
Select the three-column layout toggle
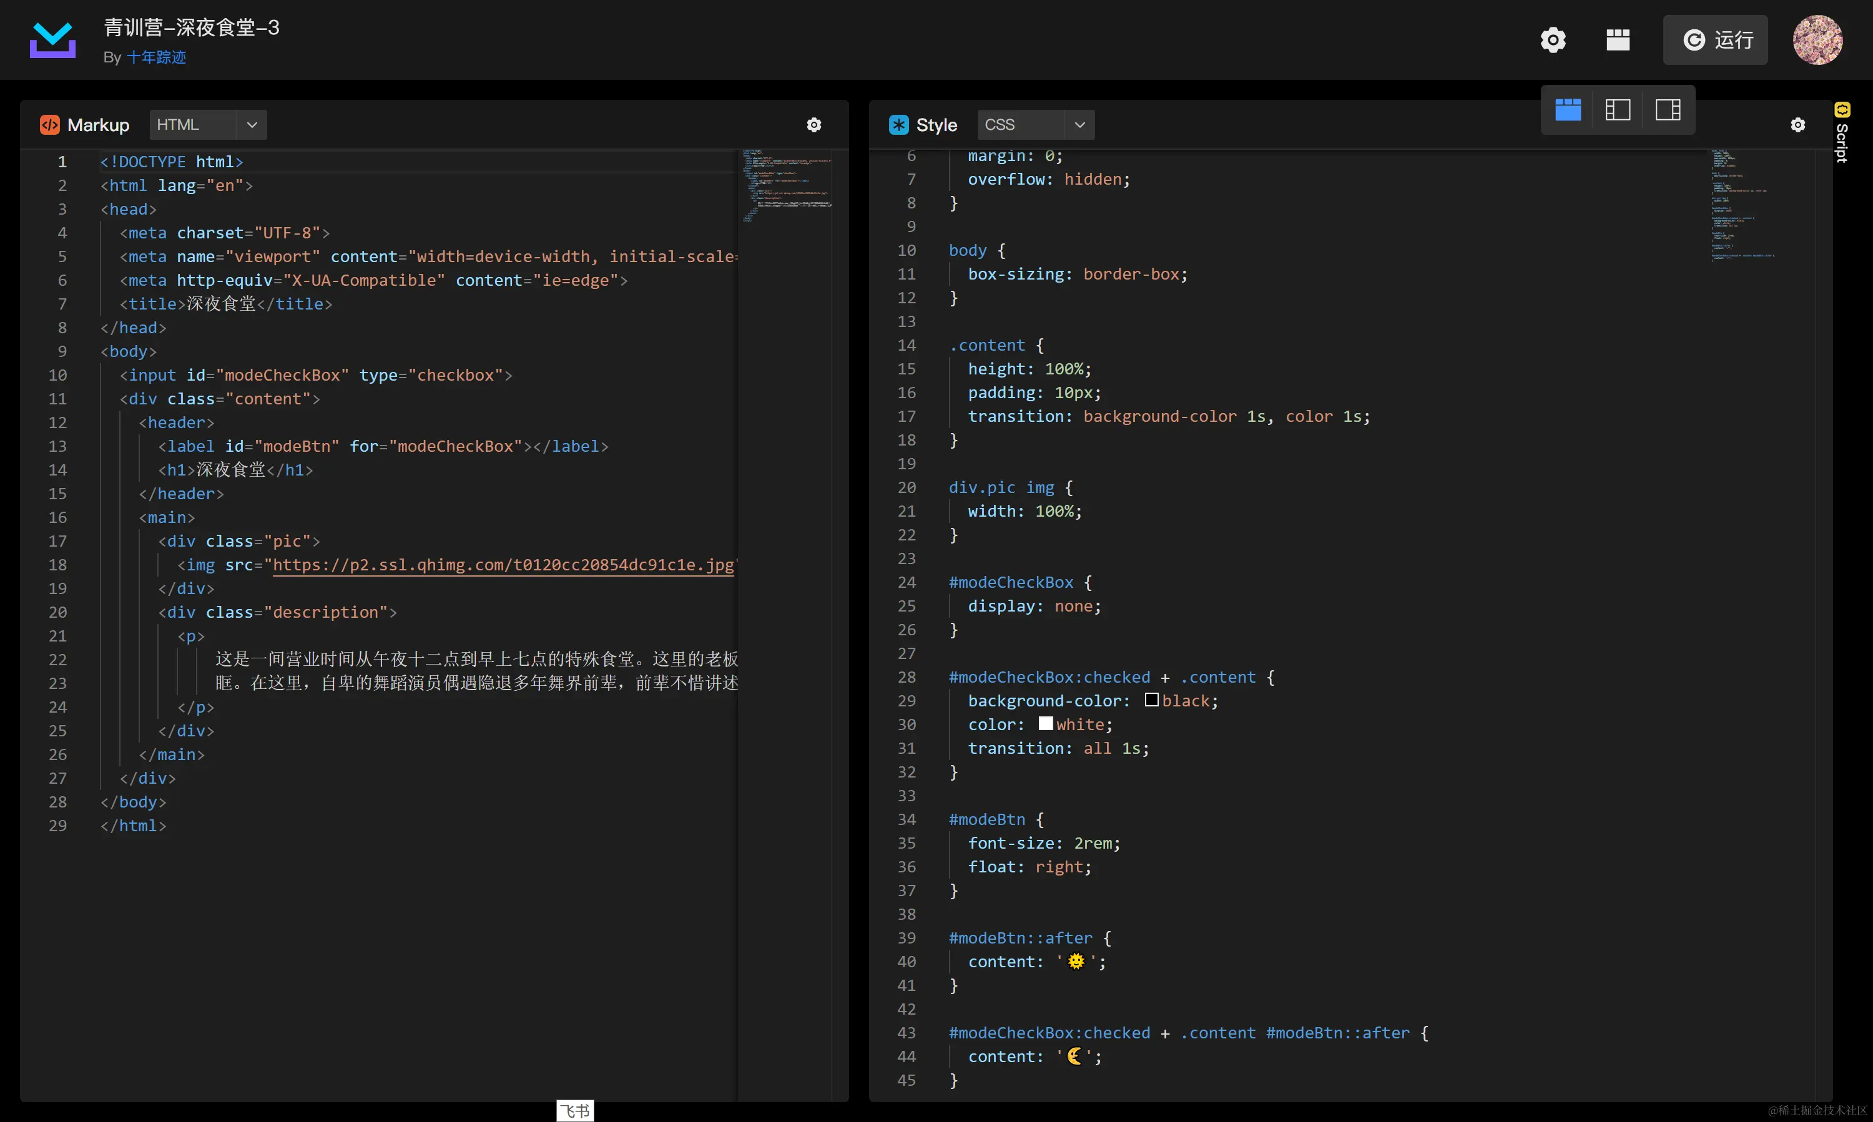coord(1568,110)
